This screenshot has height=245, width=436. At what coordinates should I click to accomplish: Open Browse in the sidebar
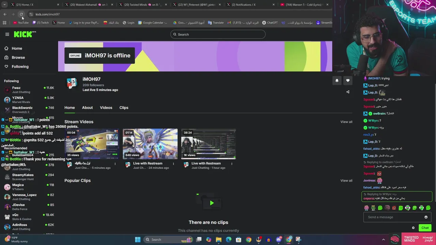18,58
